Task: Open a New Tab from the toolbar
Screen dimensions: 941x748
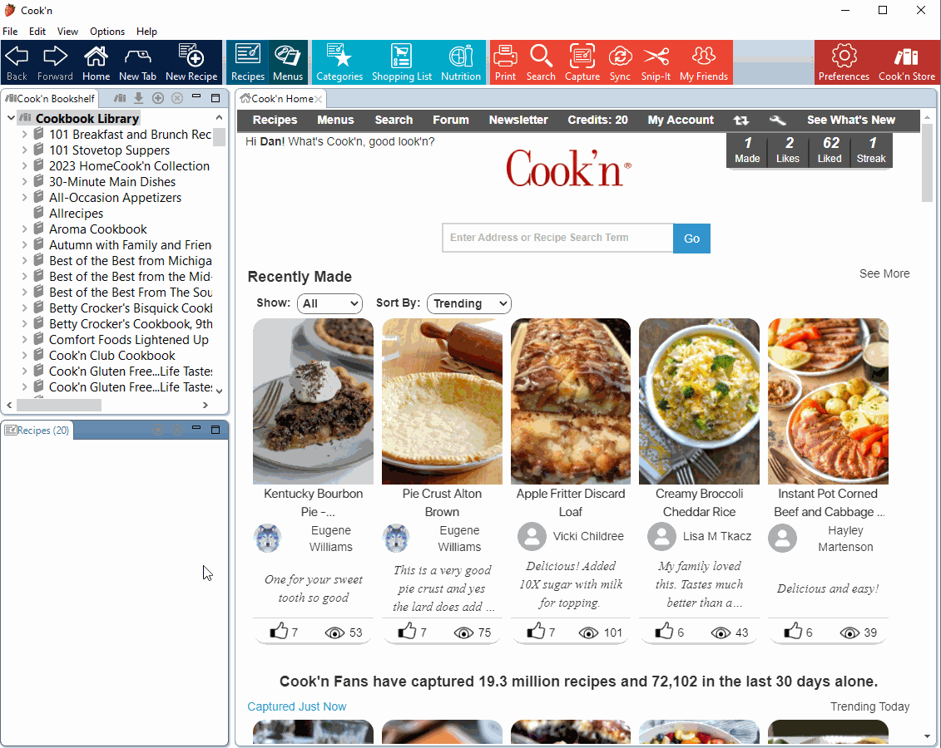Action: (137, 62)
